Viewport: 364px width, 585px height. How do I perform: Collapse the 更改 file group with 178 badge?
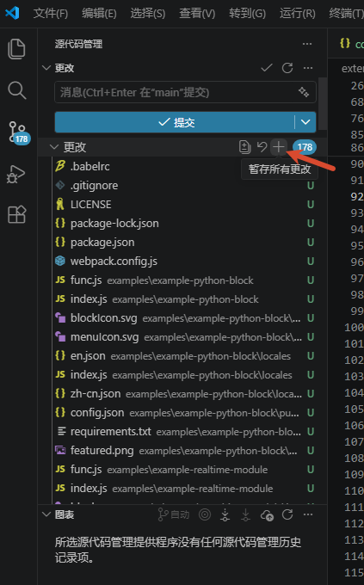pyautogui.click(x=54, y=147)
